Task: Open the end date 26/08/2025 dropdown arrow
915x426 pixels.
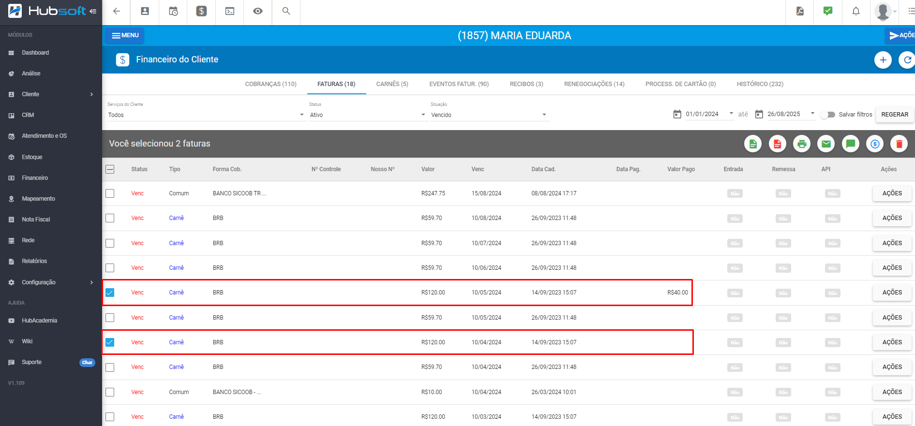Action: tap(812, 114)
